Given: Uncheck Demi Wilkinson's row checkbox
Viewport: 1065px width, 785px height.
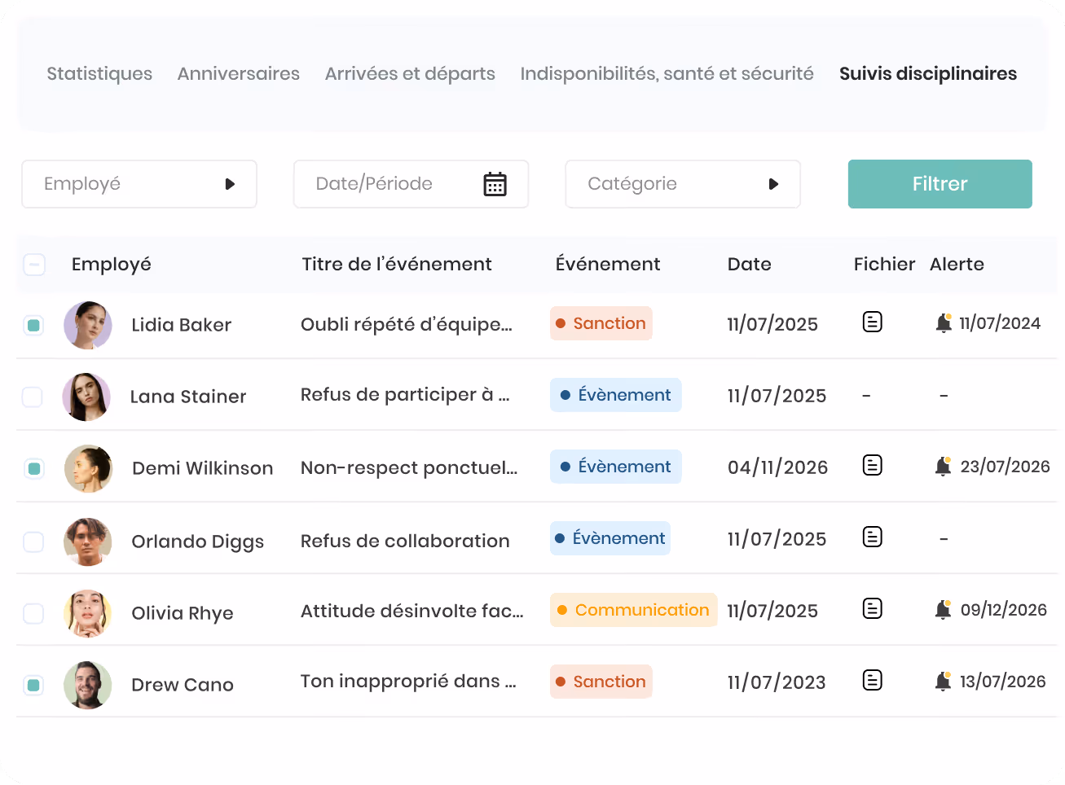Looking at the screenshot, I should coord(33,469).
